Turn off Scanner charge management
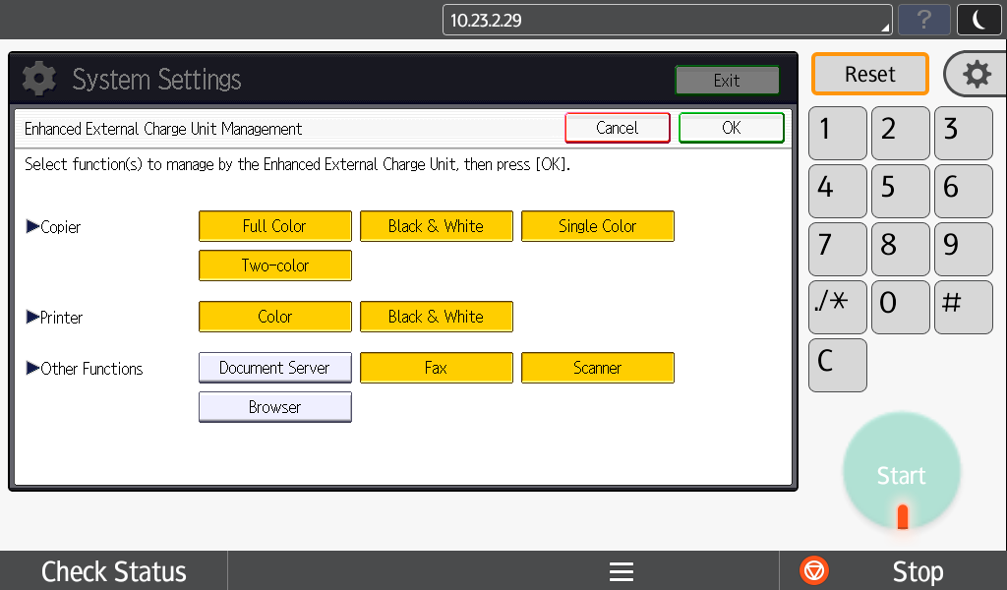This screenshot has width=1007, height=590. tap(597, 367)
